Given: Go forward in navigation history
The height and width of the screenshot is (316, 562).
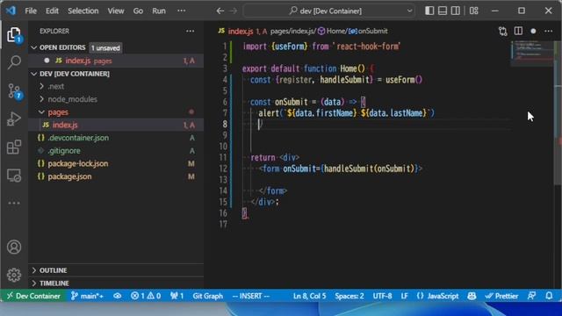Looking at the screenshot, I should (234, 11).
